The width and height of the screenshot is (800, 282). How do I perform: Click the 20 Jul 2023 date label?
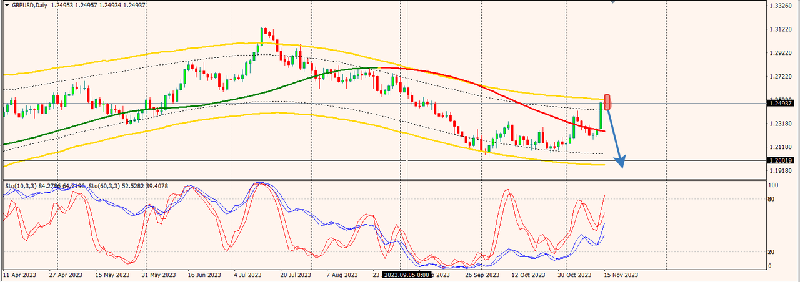pyautogui.click(x=296, y=275)
